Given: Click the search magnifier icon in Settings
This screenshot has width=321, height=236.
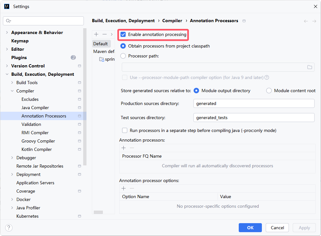Looking at the screenshot, I should coord(8,21).
